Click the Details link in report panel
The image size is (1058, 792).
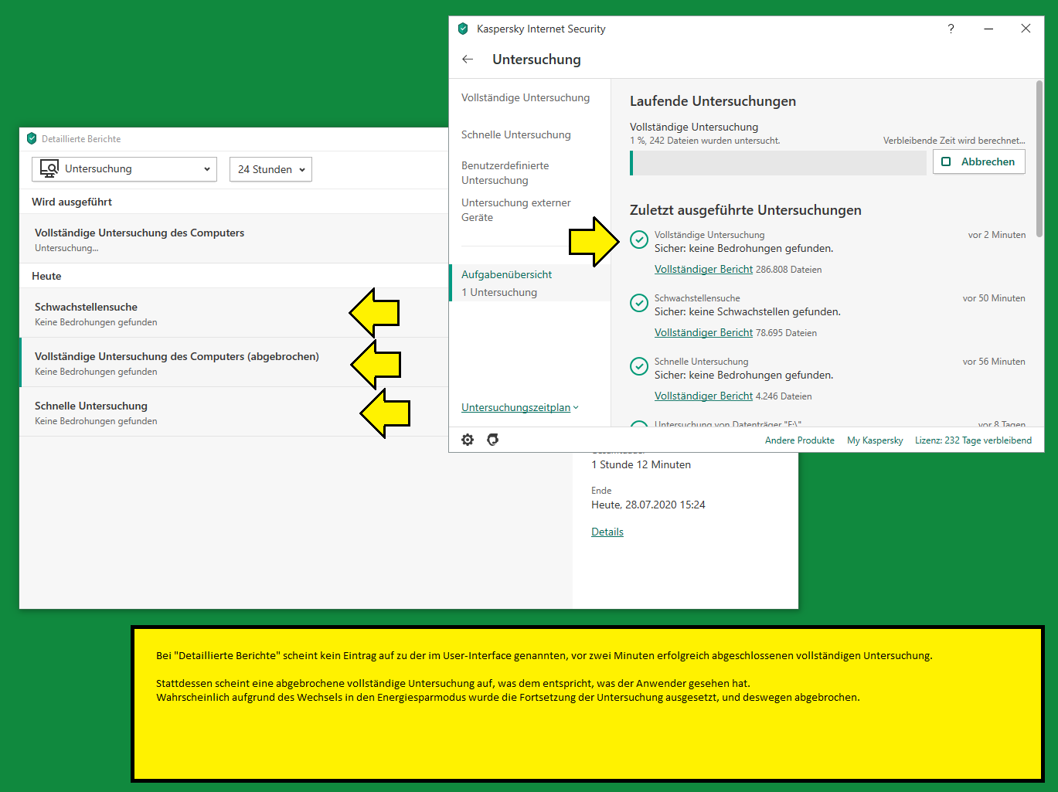coord(607,532)
